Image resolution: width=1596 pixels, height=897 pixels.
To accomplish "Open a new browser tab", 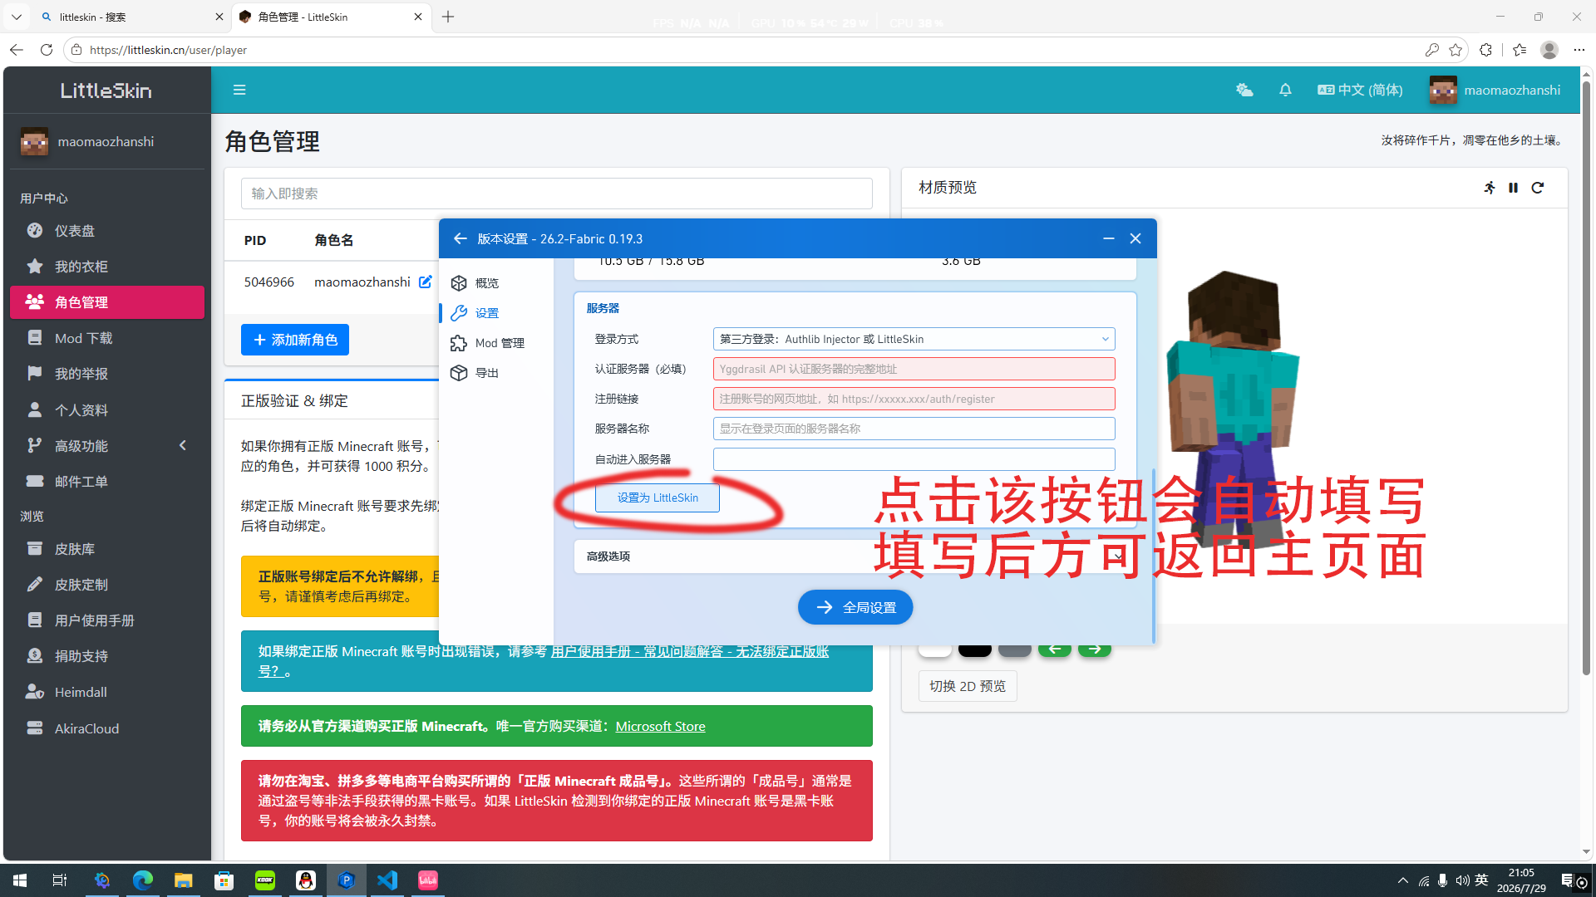I will click(448, 17).
